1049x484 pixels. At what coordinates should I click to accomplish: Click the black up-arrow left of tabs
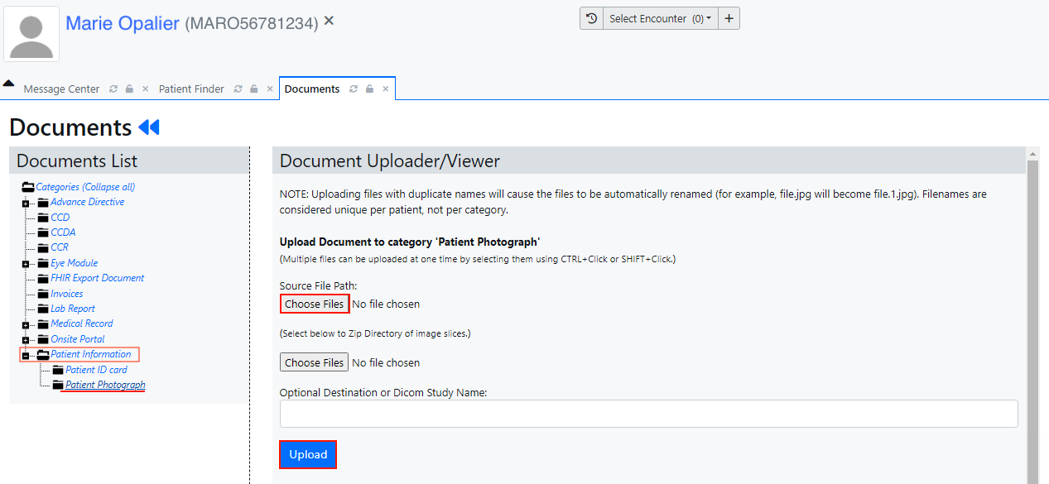[x=8, y=84]
